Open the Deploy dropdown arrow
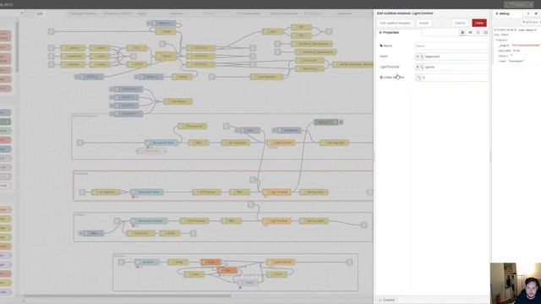The height and width of the screenshot is (304, 541). coord(532,4)
